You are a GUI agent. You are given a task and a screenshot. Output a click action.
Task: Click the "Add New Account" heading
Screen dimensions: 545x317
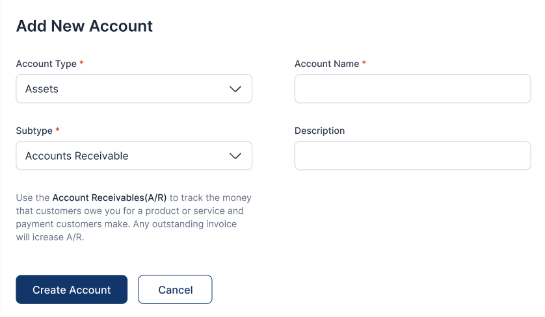click(x=84, y=26)
